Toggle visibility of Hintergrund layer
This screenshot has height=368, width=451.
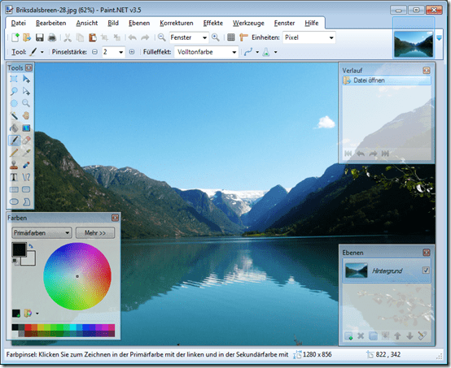[x=426, y=271]
